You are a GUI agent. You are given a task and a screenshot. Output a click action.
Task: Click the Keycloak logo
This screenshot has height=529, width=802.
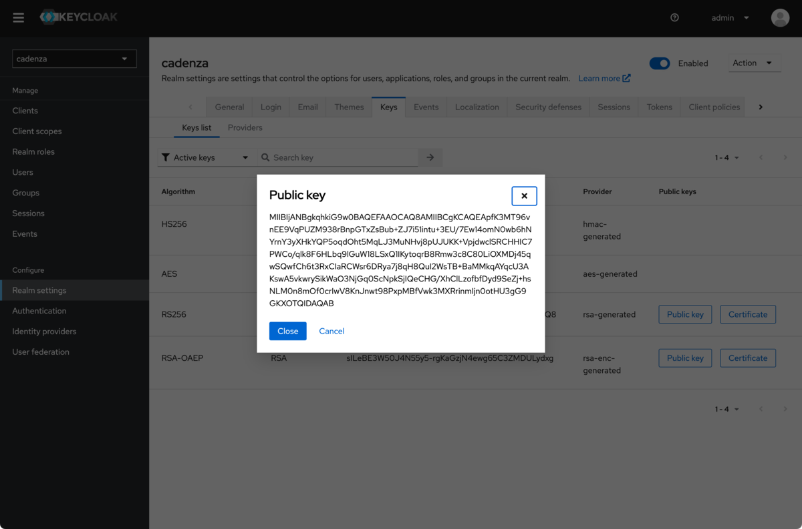[78, 17]
